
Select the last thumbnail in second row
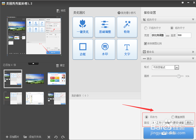point(57,98)
